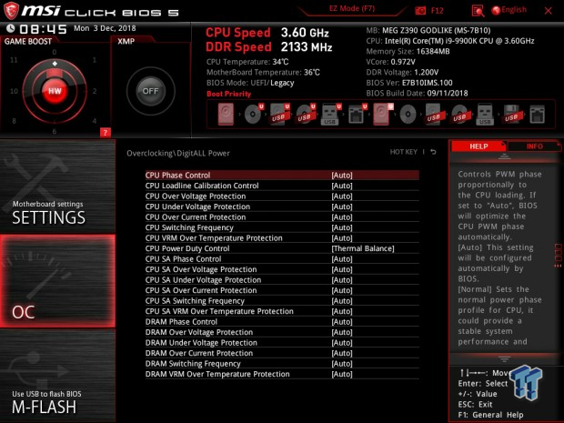The height and width of the screenshot is (423, 564).
Task: Select UEFI USB key boot device icon
Action: pyautogui.click(x=330, y=115)
